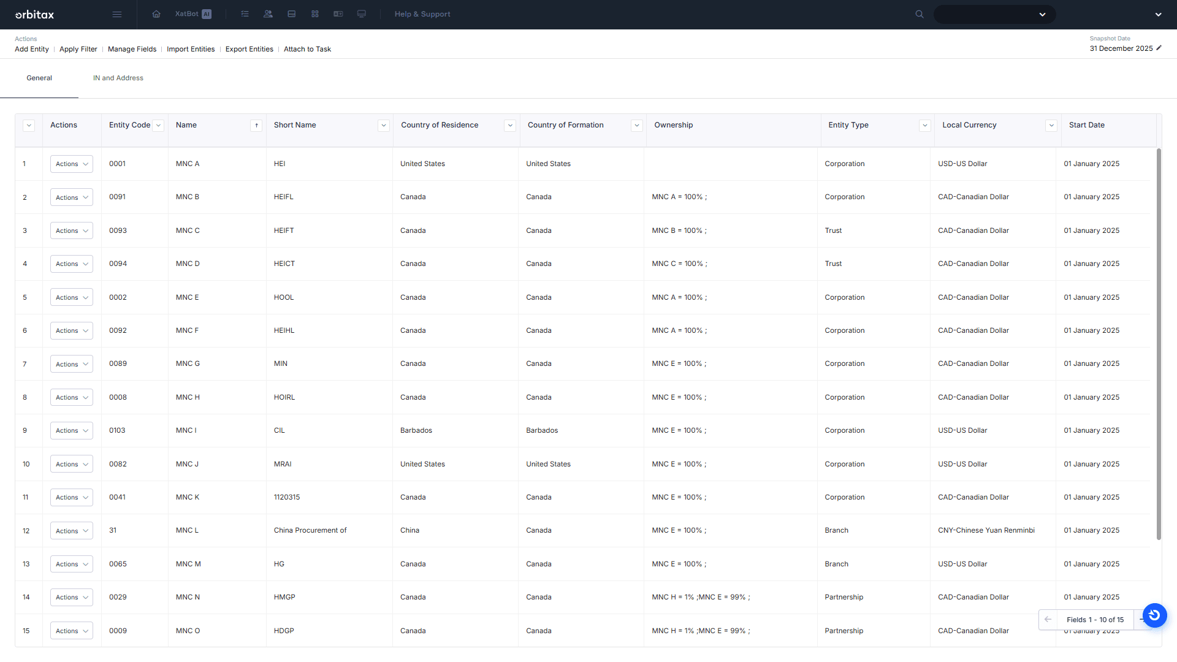Open Actions dropdown for MNC O
The width and height of the screenshot is (1177, 662).
(x=72, y=631)
